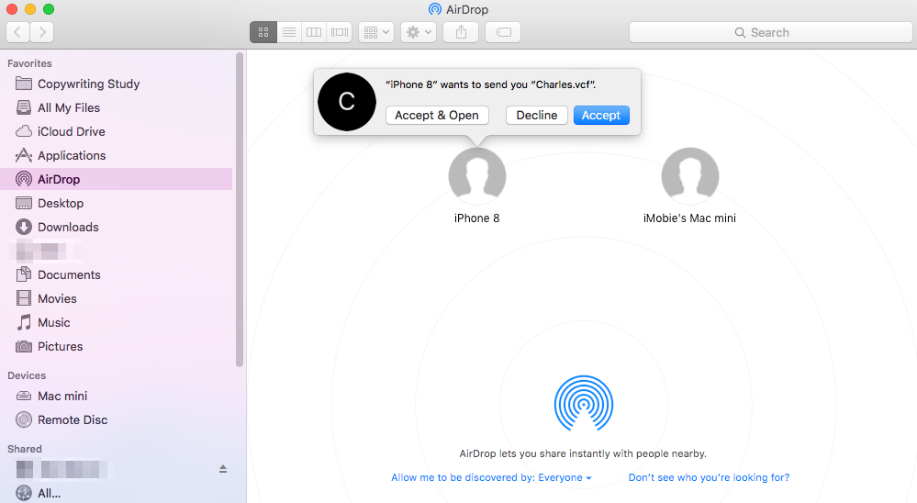Select iMobie's Mac mini avatar
The image size is (917, 503).
(x=690, y=176)
